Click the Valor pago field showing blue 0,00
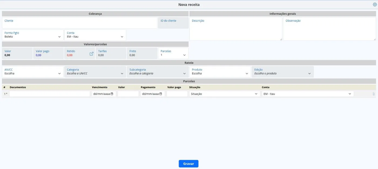 click(48, 53)
